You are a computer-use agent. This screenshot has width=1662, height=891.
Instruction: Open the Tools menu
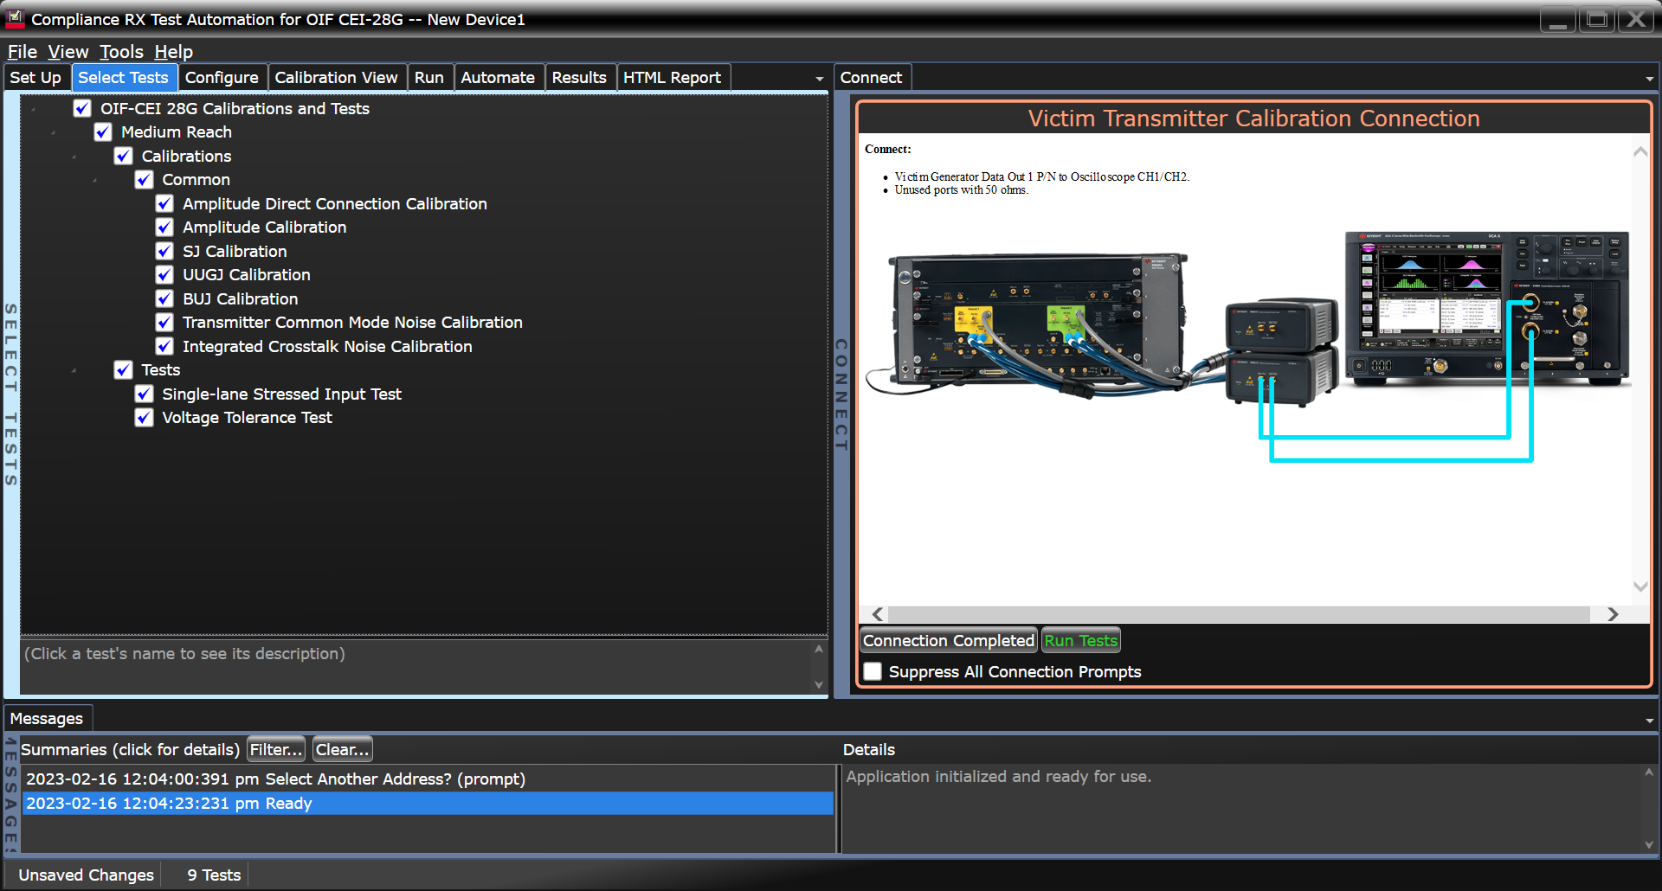[121, 52]
